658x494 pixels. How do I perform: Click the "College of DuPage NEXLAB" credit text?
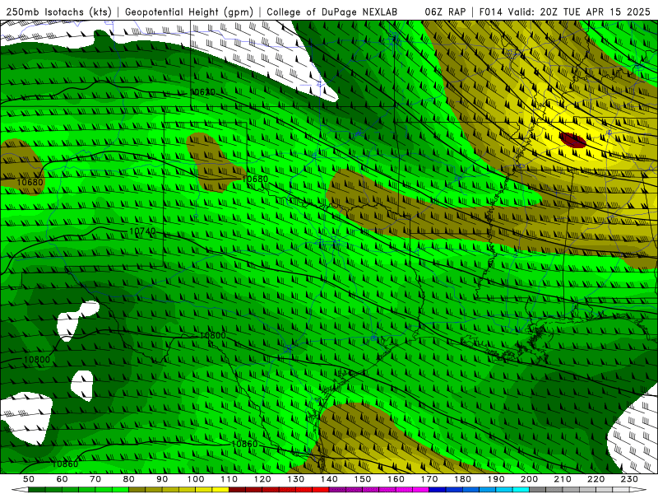[x=331, y=12]
